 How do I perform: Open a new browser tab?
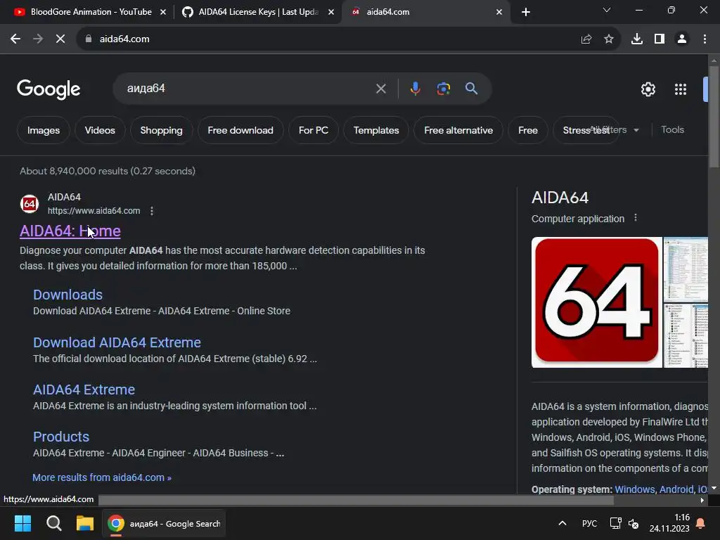click(x=526, y=12)
